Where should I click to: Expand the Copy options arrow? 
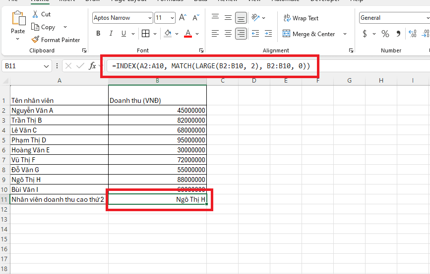(x=65, y=27)
